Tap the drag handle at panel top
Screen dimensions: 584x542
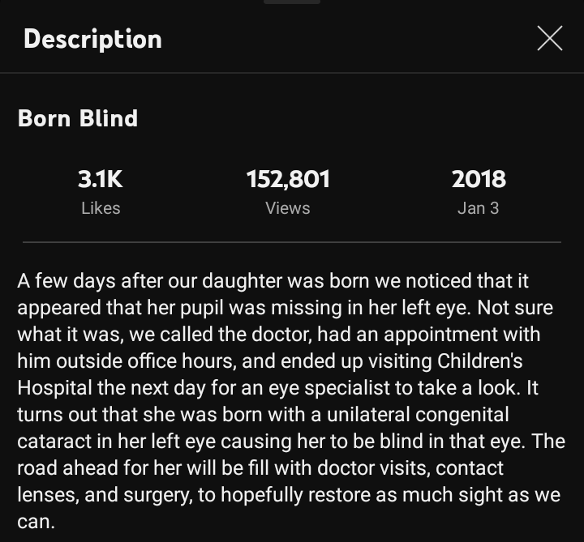(x=292, y=2)
